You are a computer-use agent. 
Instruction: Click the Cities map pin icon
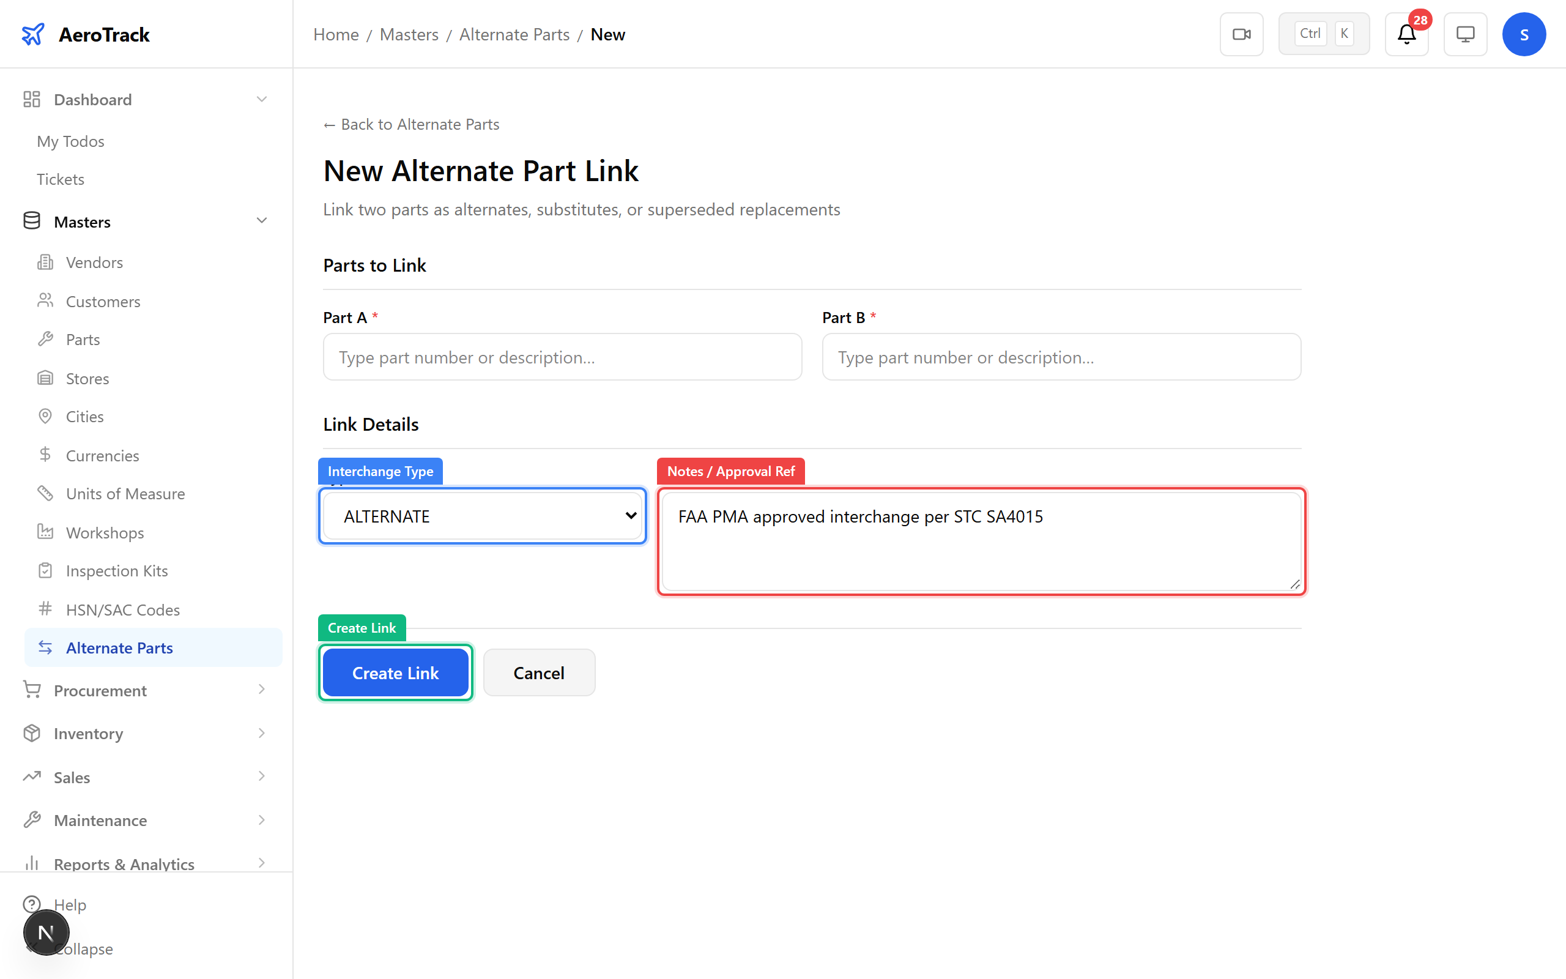[x=45, y=415]
